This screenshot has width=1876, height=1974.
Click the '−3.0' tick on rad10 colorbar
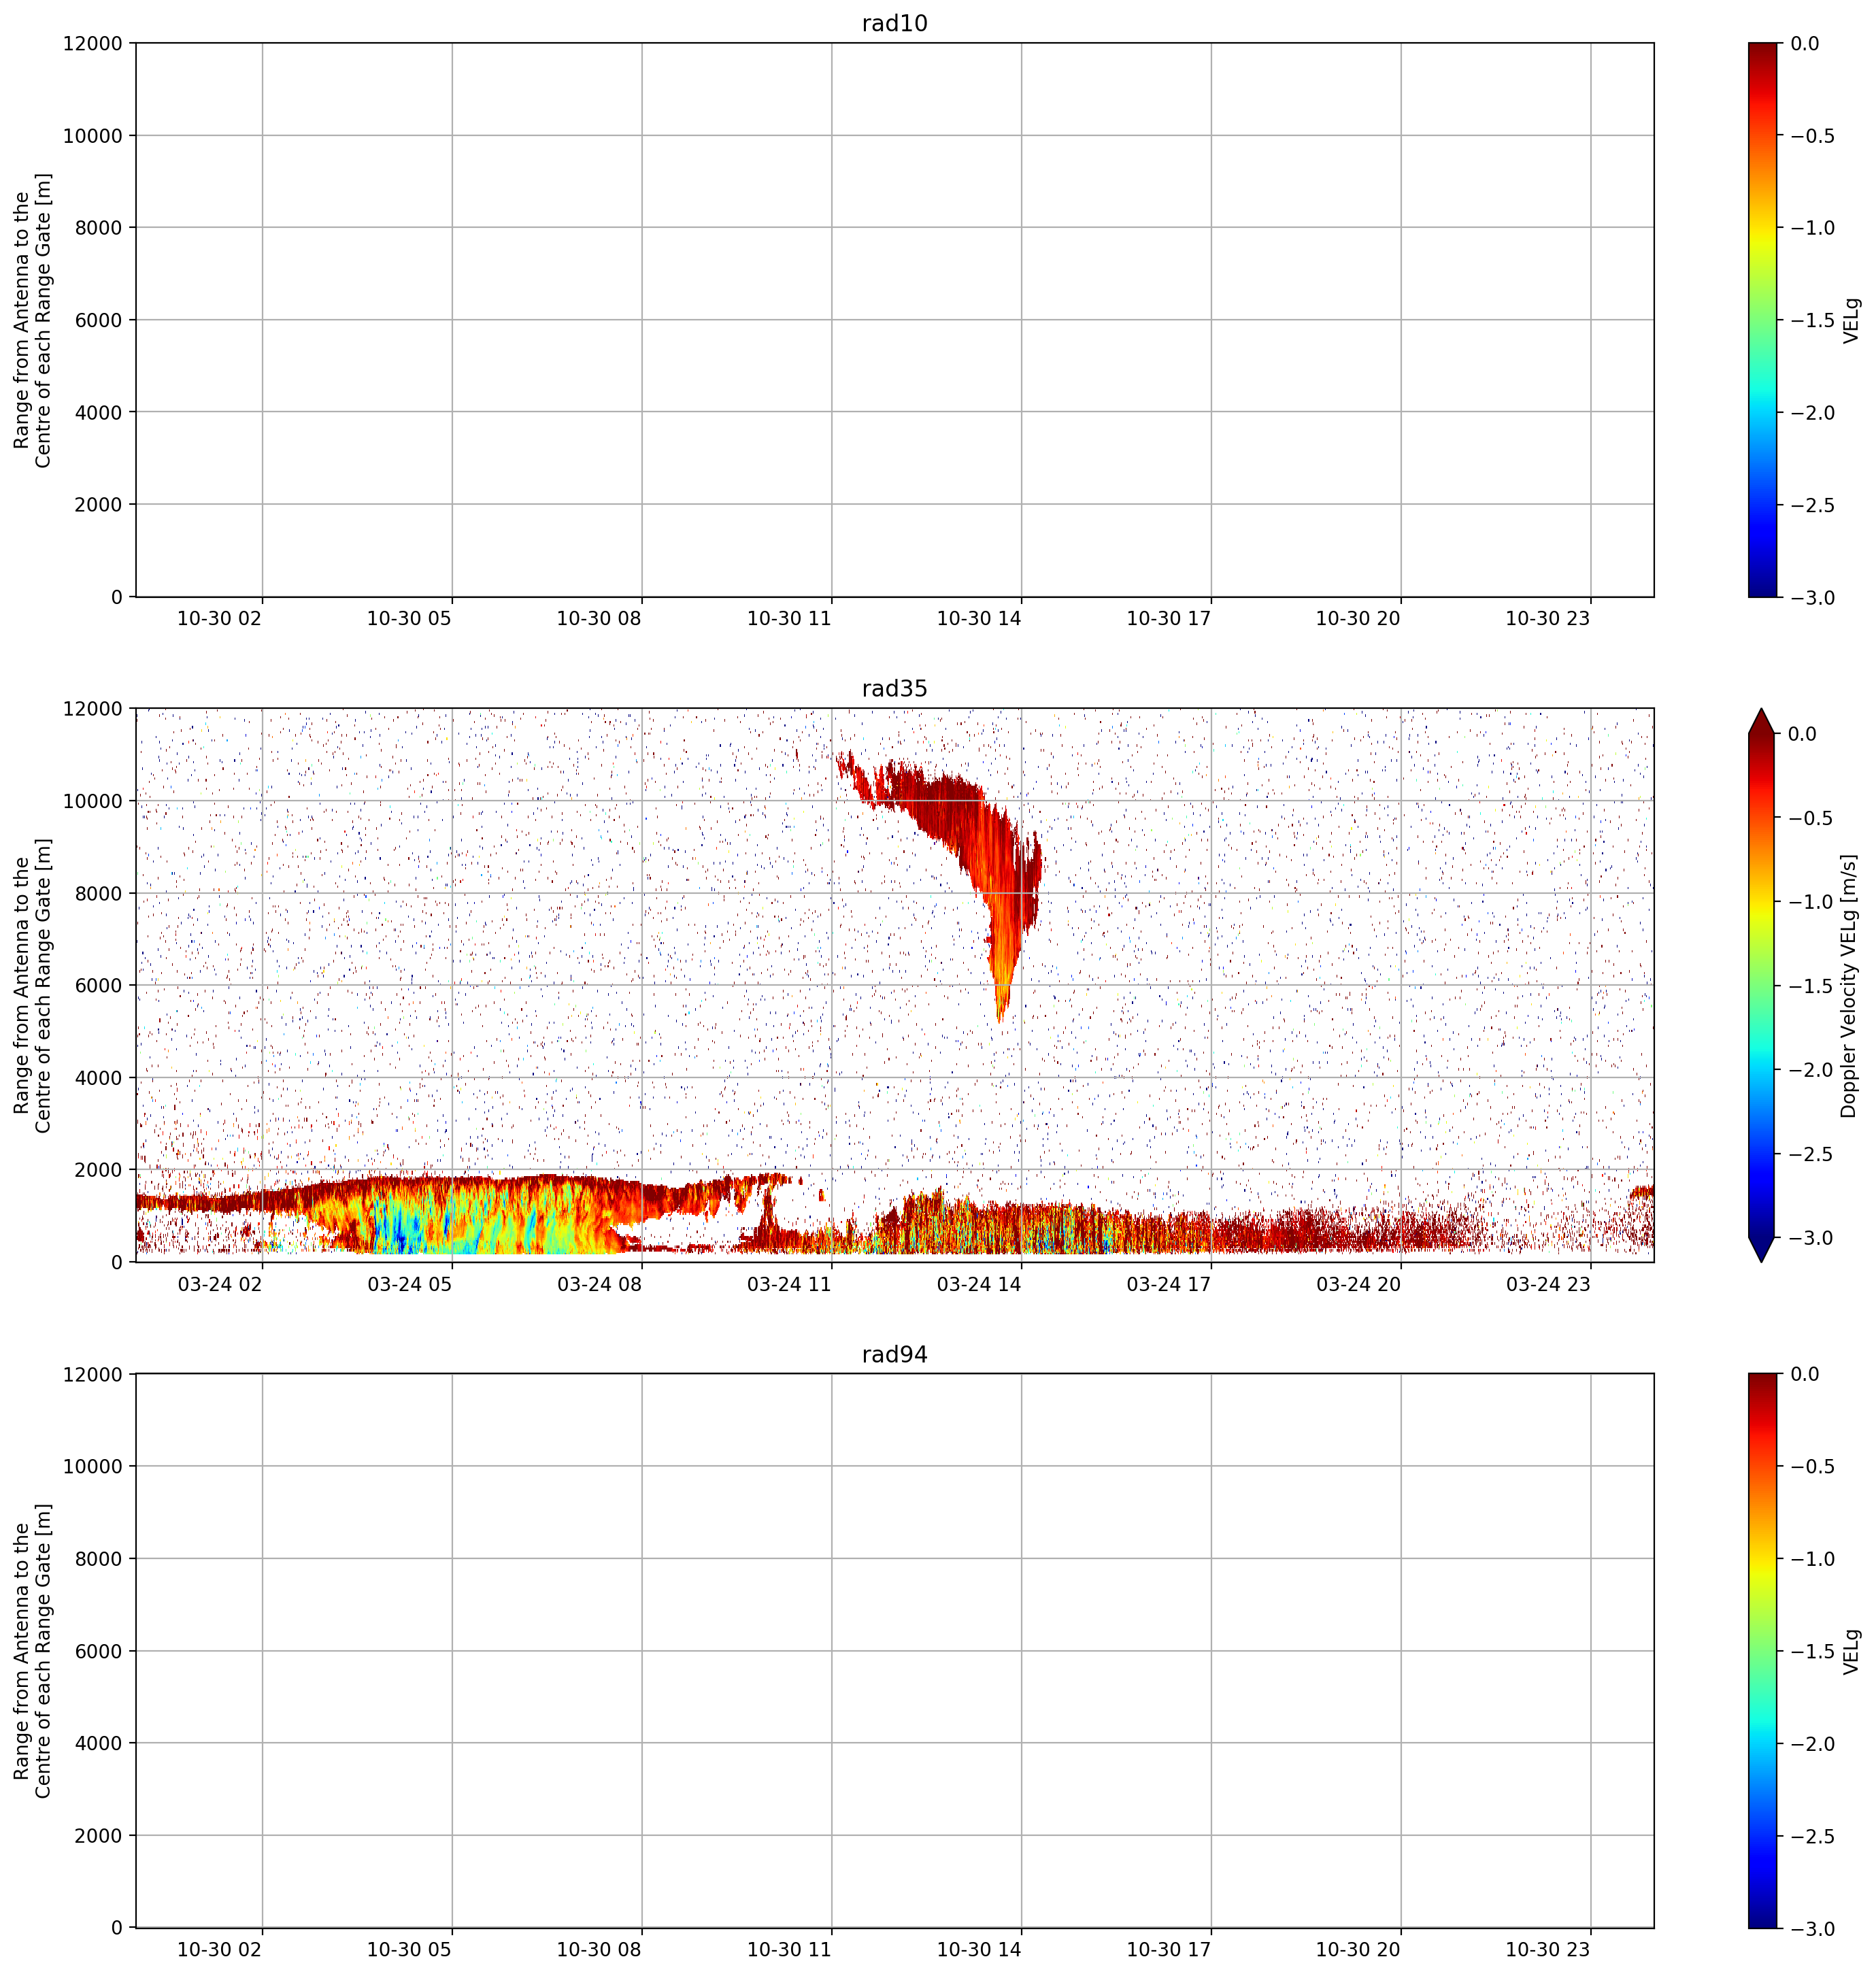coord(1812,598)
